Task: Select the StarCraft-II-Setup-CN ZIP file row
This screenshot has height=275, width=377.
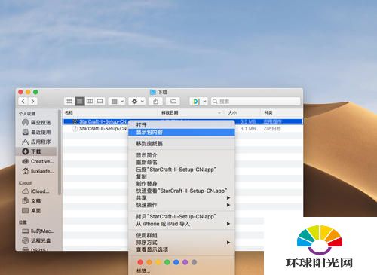Action: click(x=182, y=129)
